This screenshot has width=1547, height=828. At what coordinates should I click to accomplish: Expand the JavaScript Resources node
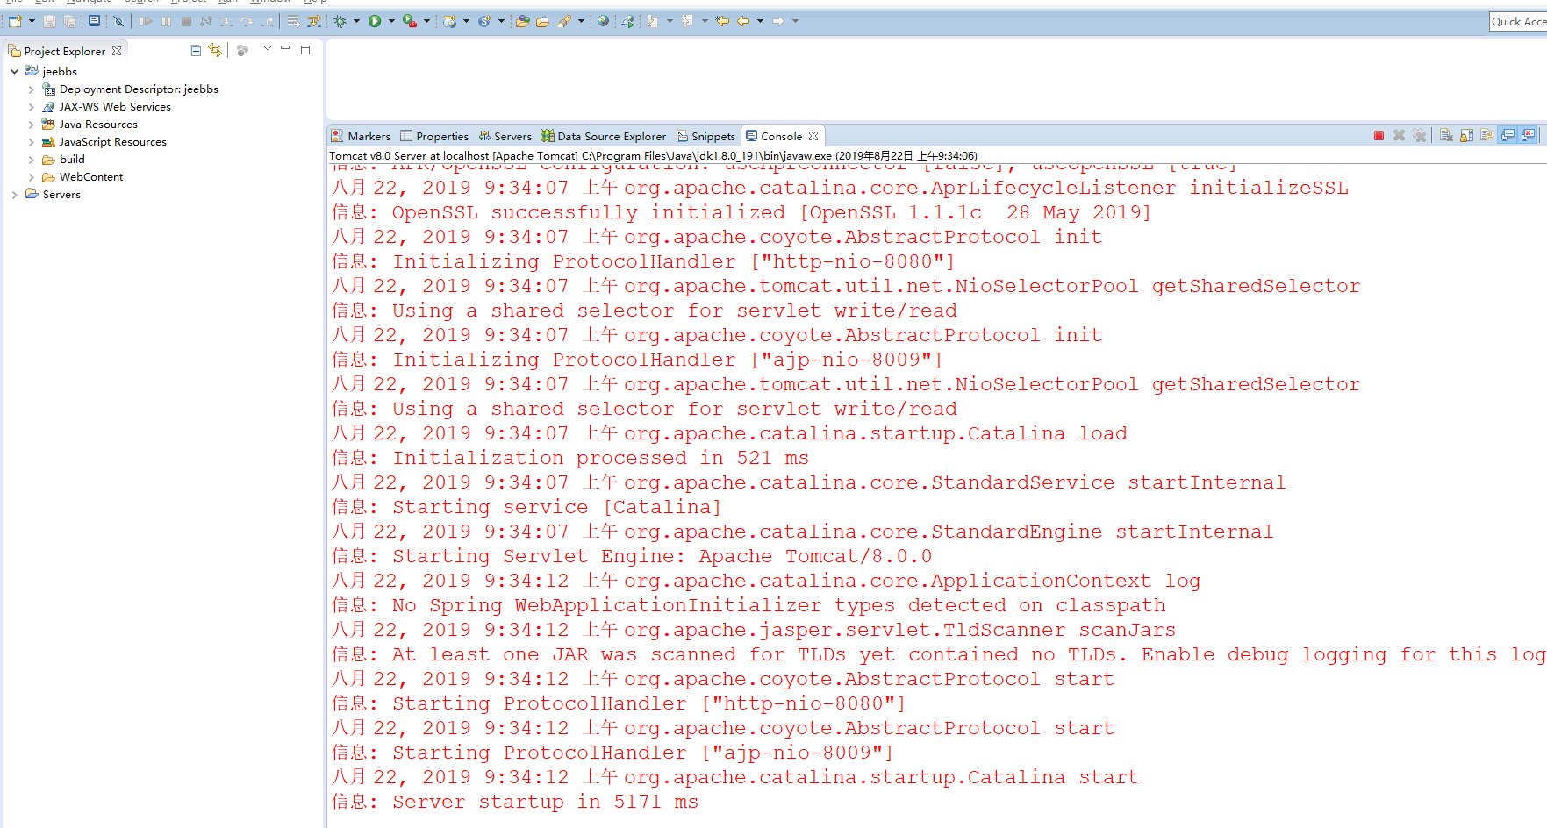[32, 142]
